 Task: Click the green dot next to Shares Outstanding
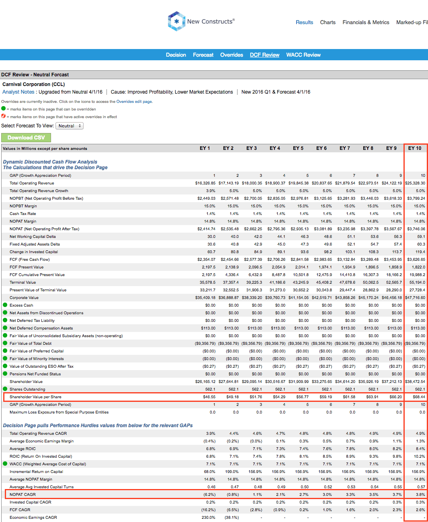[5, 389]
